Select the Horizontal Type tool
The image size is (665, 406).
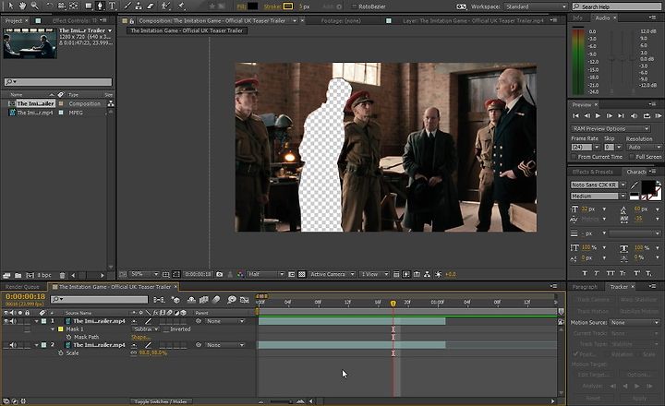(113, 6)
